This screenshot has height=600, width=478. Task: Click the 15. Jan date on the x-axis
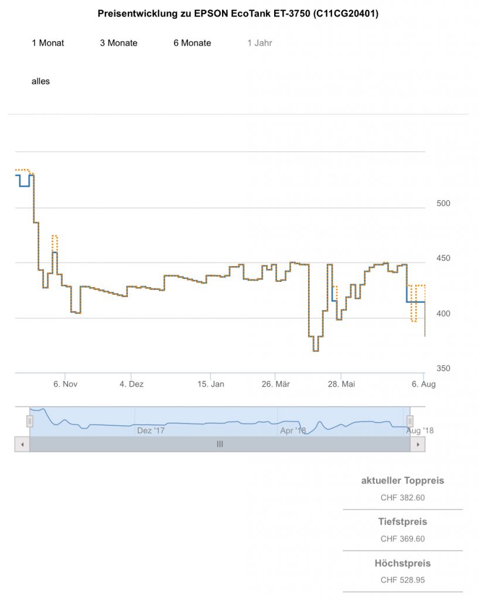click(210, 384)
